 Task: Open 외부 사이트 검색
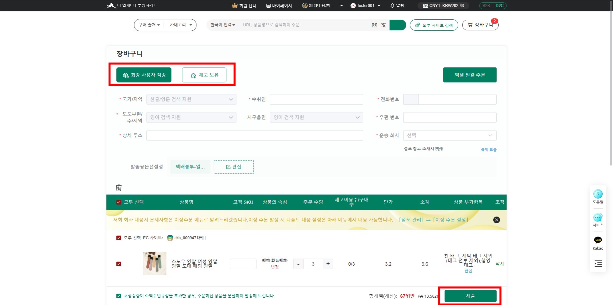434,25
